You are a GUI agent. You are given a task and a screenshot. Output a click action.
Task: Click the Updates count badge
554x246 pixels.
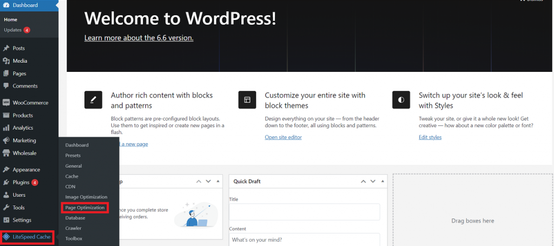[x=27, y=30]
